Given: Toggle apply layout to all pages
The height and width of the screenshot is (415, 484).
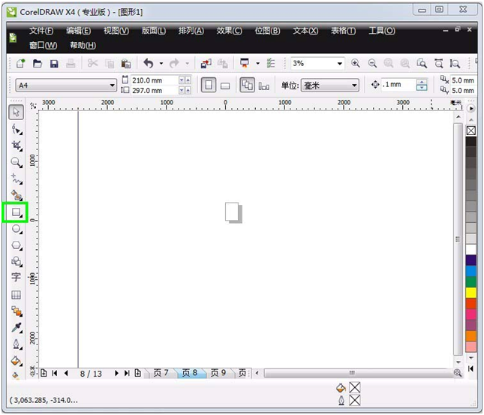Looking at the screenshot, I should tap(247, 86).
